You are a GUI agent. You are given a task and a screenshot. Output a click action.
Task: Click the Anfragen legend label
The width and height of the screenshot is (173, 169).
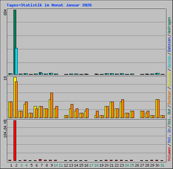pos(169,25)
